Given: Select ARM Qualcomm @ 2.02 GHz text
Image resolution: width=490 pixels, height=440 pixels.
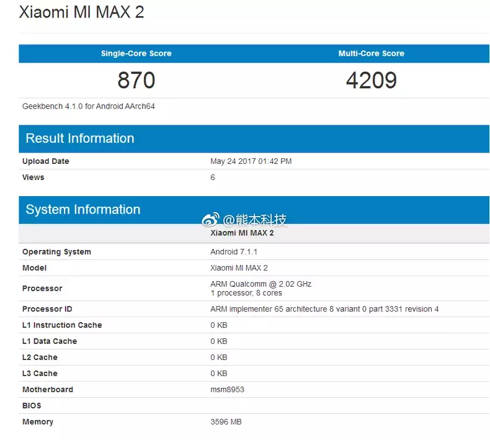Looking at the screenshot, I should 261,284.
